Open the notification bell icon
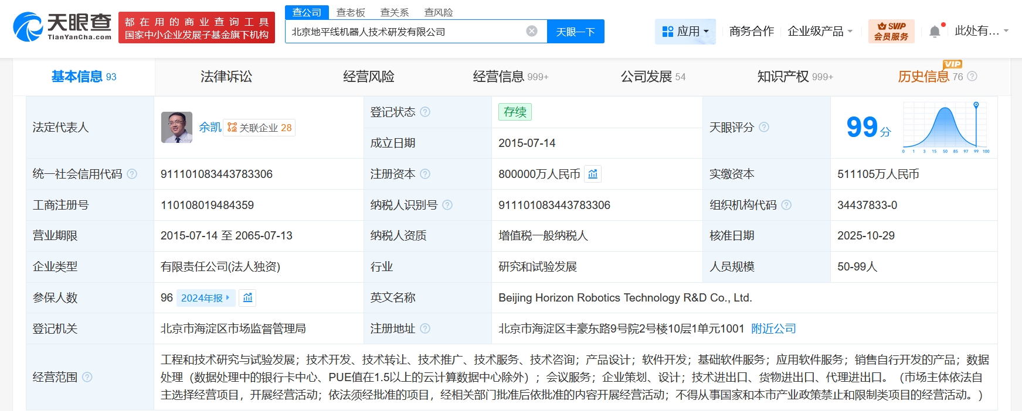 point(935,31)
